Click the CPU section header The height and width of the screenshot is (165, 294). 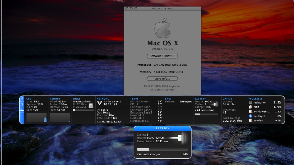29,99
